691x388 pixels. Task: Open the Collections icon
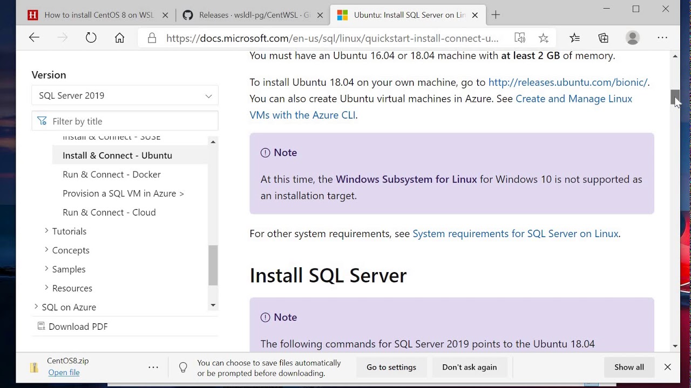(604, 38)
